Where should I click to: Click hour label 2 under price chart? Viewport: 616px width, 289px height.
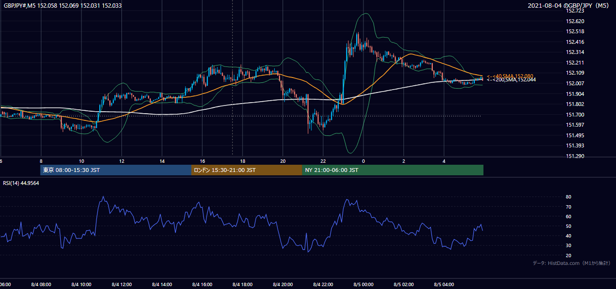pos(403,161)
